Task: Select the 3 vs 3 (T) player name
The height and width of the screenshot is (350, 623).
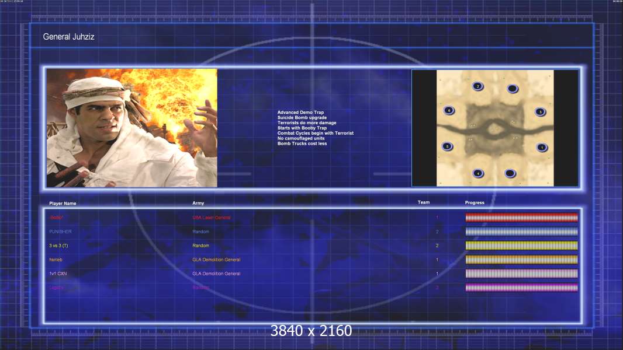Action: (58, 246)
